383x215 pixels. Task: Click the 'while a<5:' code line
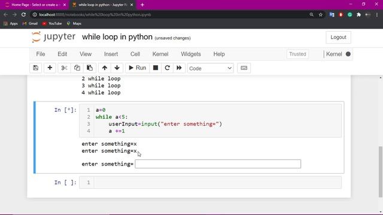point(112,117)
